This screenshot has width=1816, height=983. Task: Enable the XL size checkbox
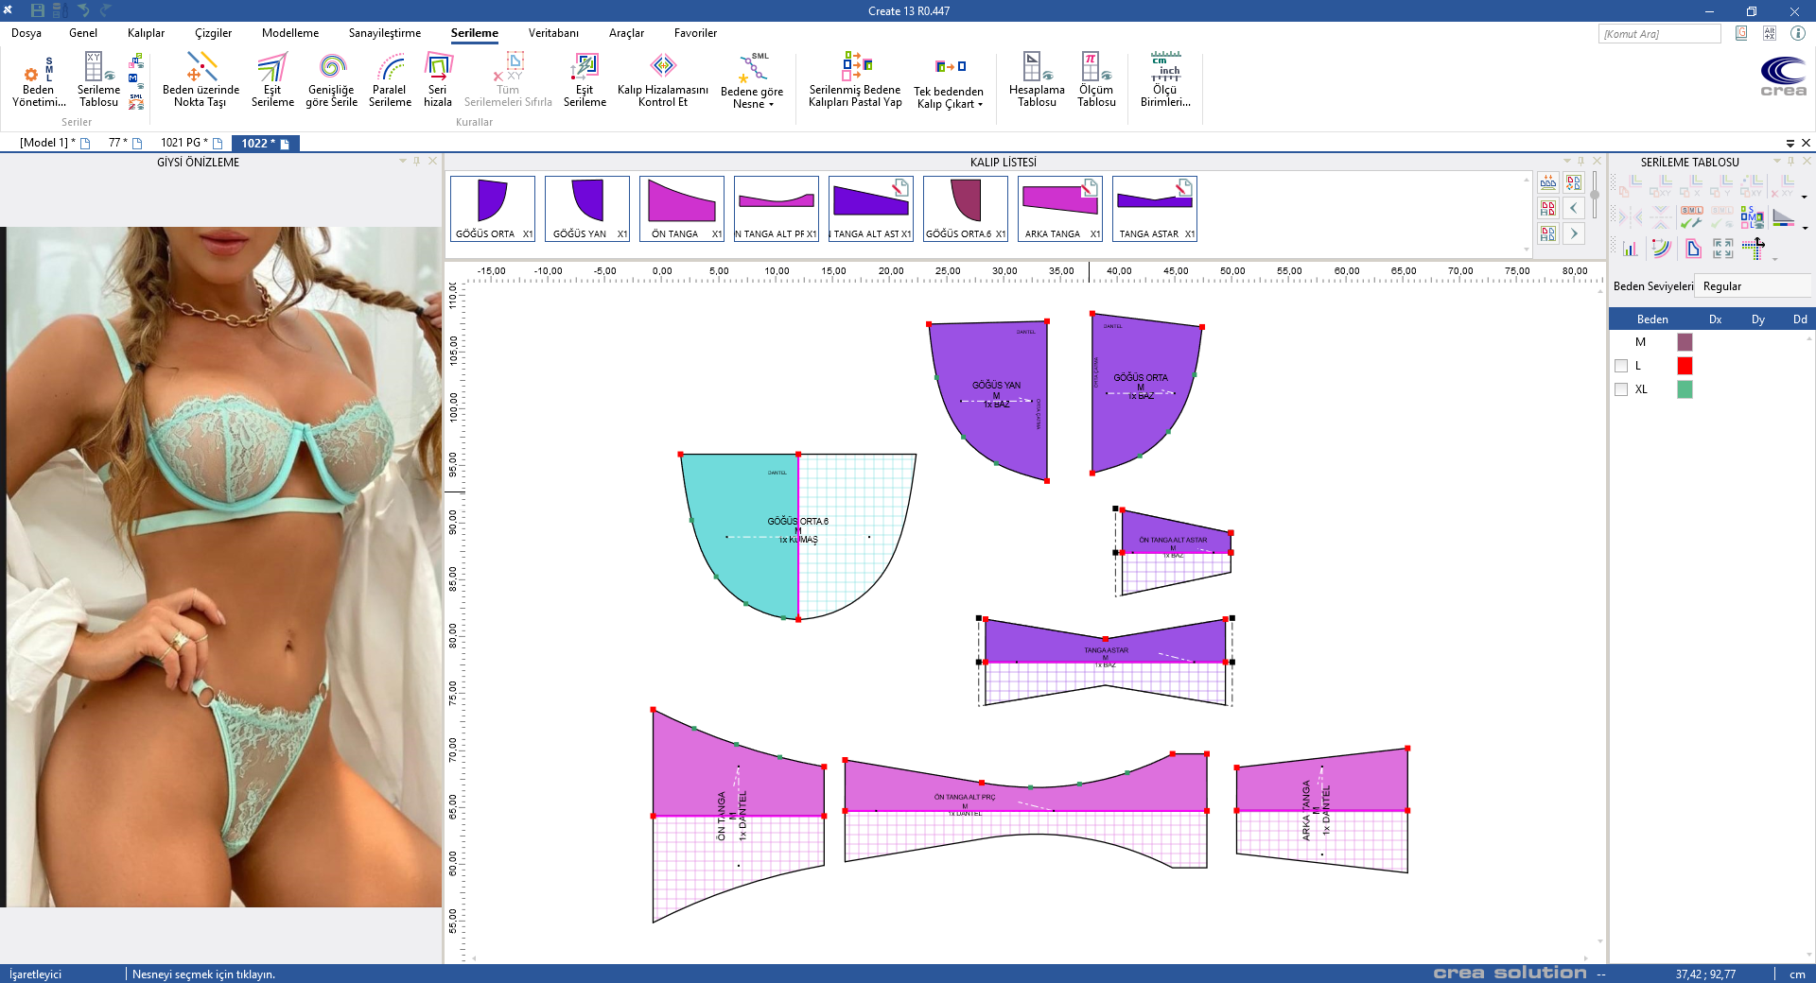pos(1621,389)
